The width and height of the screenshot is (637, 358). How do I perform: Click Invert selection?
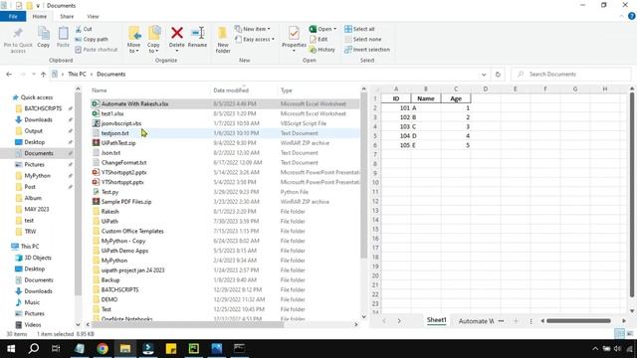coord(367,50)
